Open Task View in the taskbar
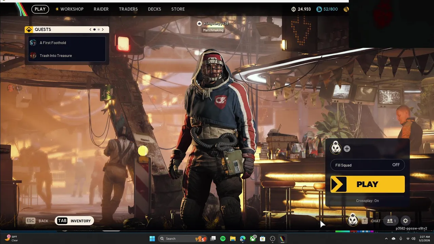 213,239
